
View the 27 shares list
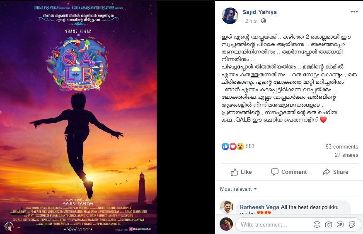click(346, 155)
